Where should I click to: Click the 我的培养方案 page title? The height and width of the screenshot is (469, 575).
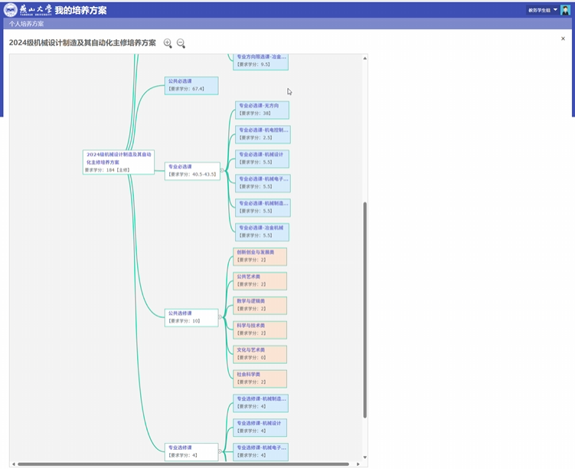point(80,10)
